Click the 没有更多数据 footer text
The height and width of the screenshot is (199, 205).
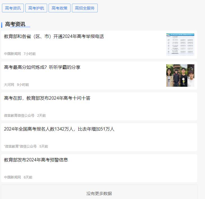pyautogui.click(x=99, y=193)
